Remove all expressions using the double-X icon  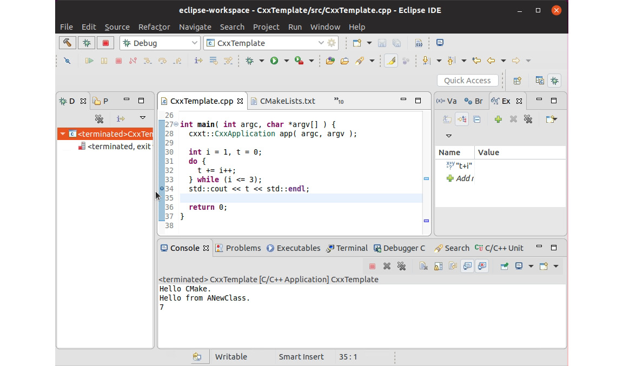pos(528,119)
